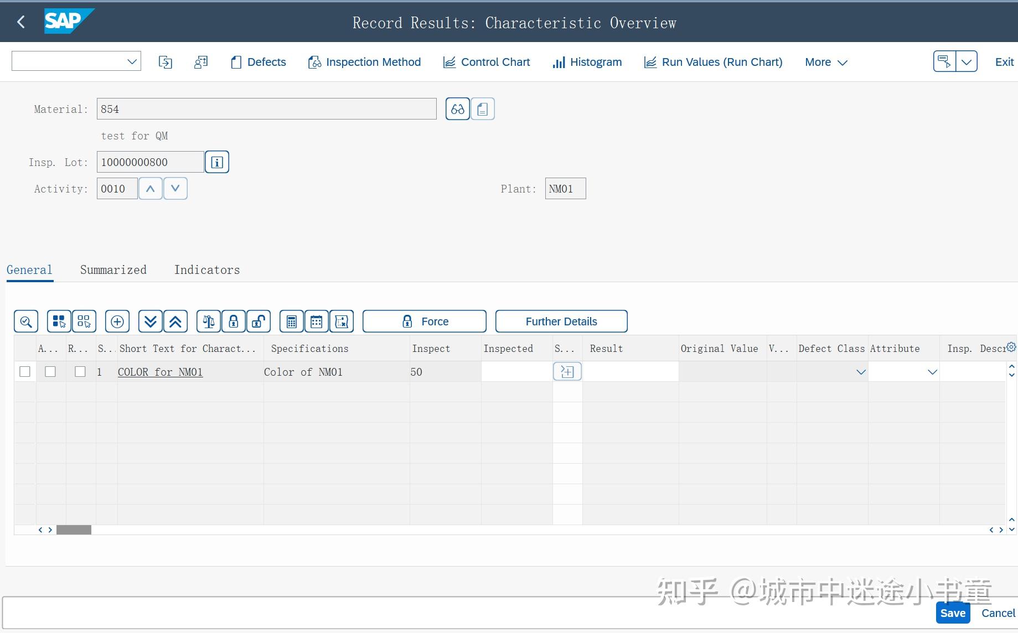Click the unlock icon to reopen characteristics
Image resolution: width=1018 pixels, height=633 pixels.
tap(258, 321)
